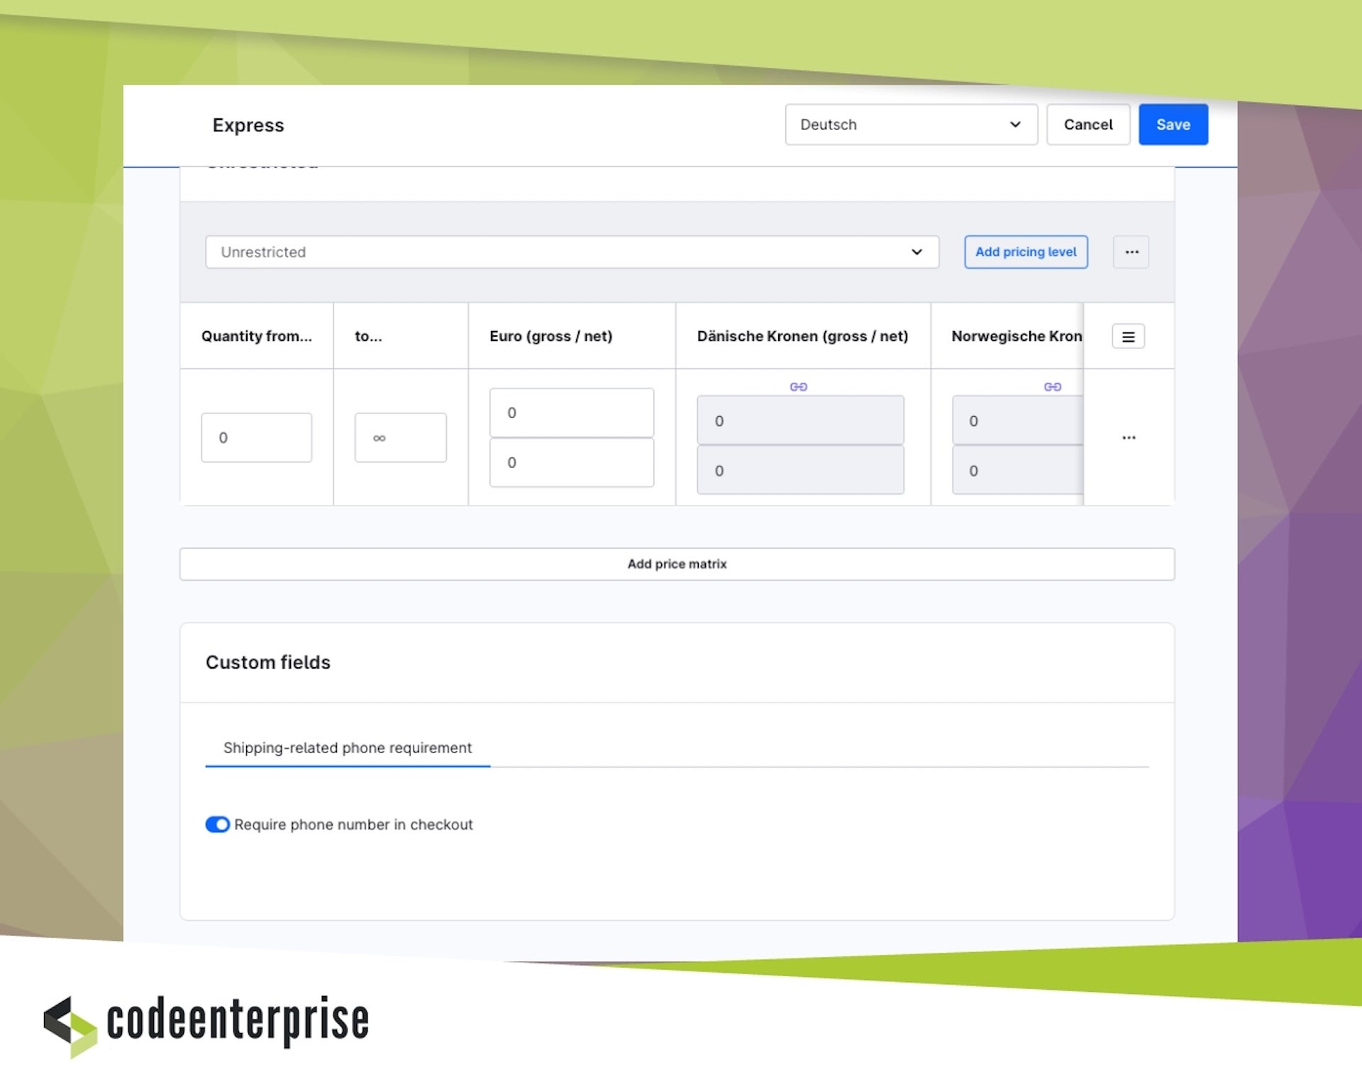Click the Add price matrix button

[677, 564]
